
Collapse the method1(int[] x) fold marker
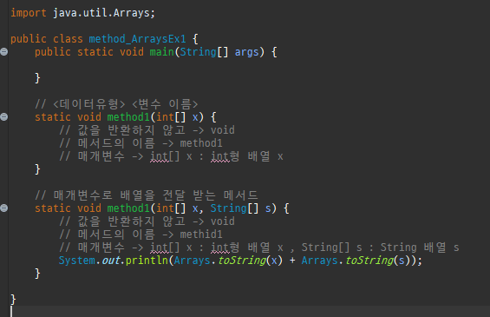point(4,117)
